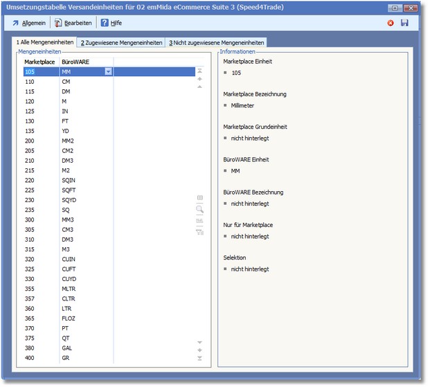Image resolution: width=428 pixels, height=387 pixels.
Task: Select row 355 with unit MLTR
Action: 69,288
